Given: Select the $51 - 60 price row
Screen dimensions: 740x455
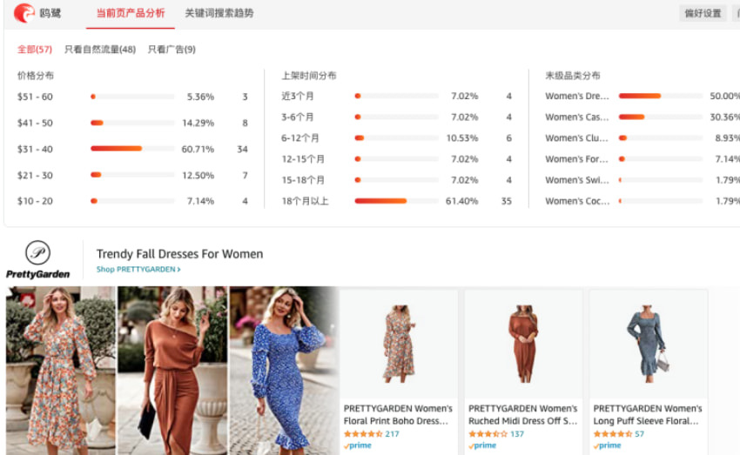Looking at the screenshot, I should point(132,97).
